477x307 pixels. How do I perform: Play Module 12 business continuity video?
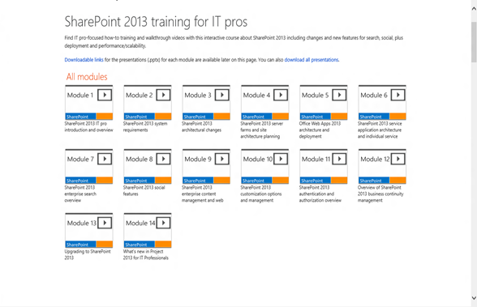coord(398,159)
